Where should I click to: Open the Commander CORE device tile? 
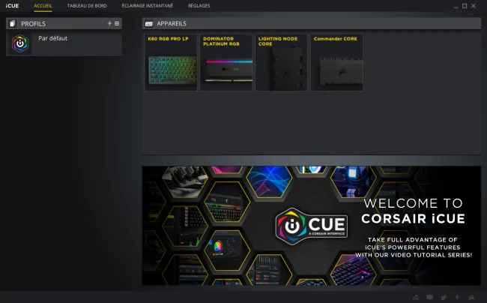click(x=336, y=62)
